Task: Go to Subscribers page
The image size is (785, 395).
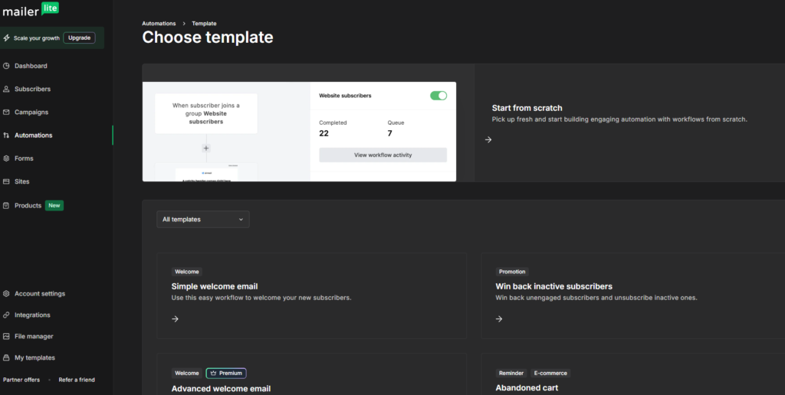Action: (x=32, y=89)
